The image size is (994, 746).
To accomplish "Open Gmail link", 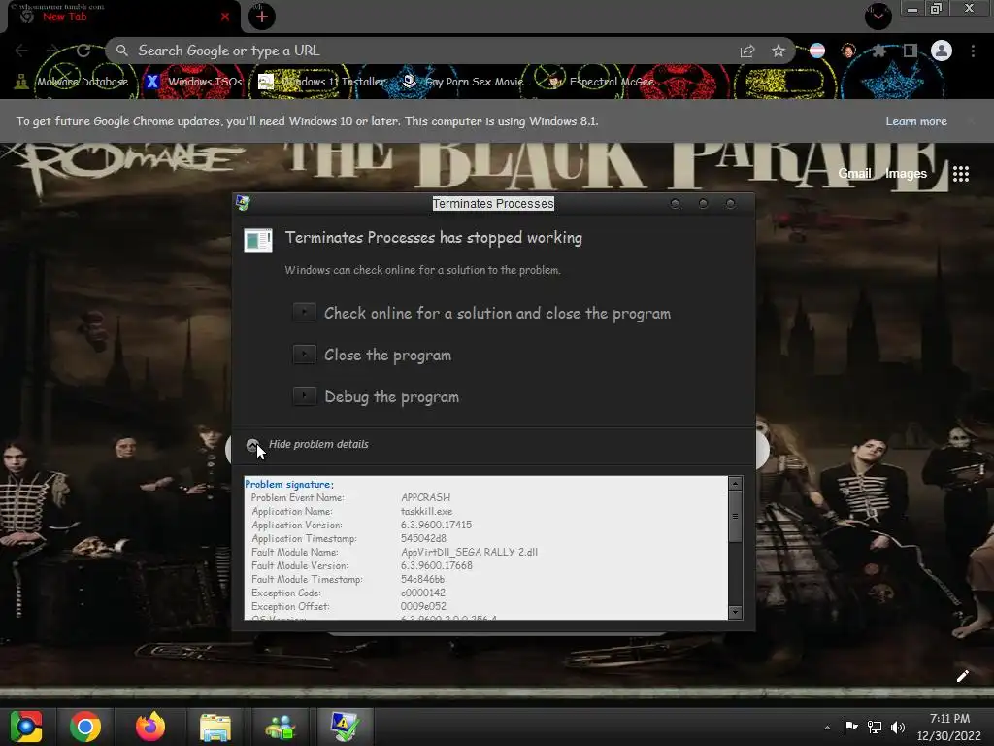I will (854, 173).
